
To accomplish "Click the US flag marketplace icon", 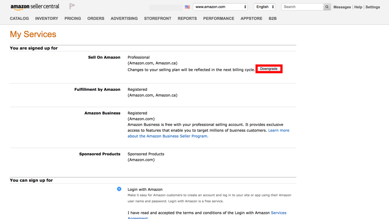I will (x=187, y=7).
